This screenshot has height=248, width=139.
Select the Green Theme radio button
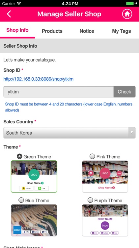point(20,156)
